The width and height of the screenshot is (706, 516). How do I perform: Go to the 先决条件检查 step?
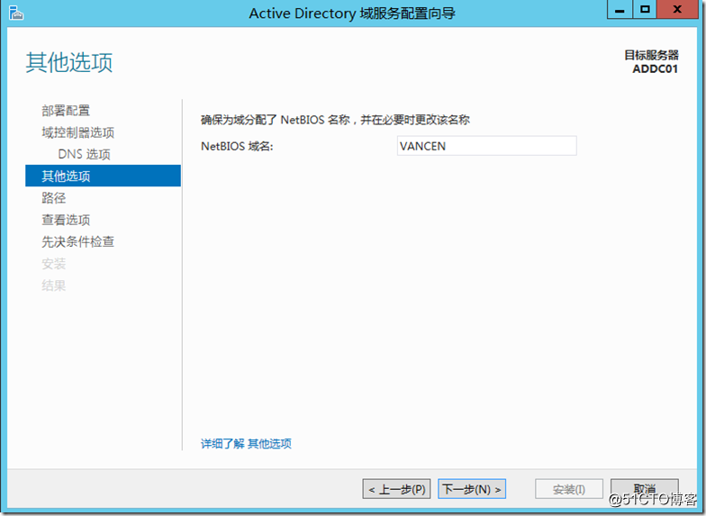click(x=77, y=241)
